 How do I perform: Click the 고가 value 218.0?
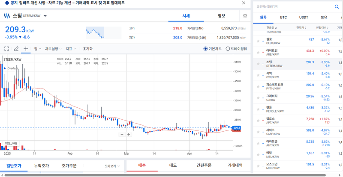[178, 28]
